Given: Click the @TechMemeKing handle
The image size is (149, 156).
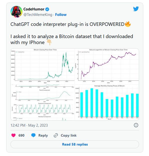Looking at the screenshot, I should (38, 15).
